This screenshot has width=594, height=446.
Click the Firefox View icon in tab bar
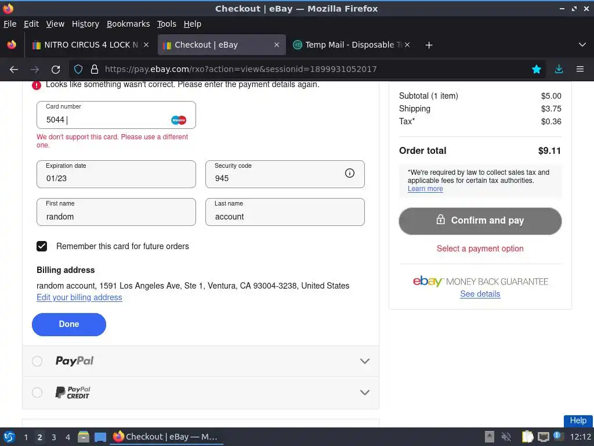(x=12, y=45)
